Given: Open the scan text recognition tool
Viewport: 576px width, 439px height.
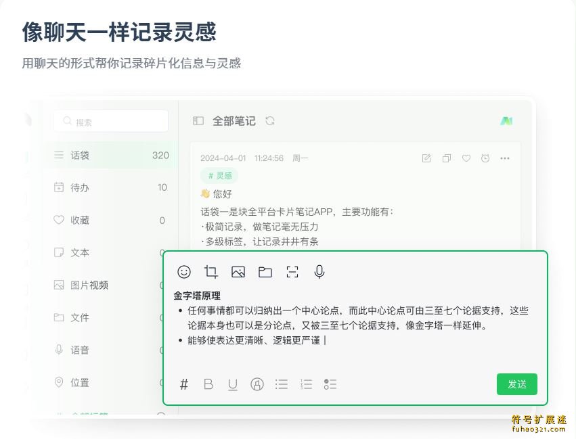Looking at the screenshot, I should coord(292,272).
